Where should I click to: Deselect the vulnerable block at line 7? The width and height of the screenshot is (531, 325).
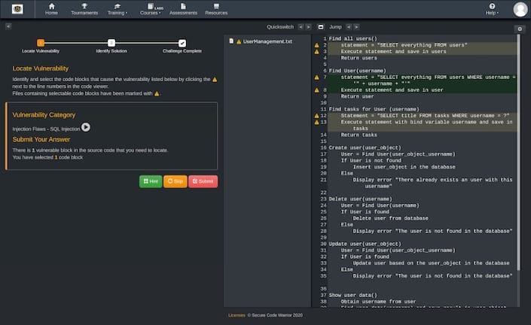click(x=317, y=77)
